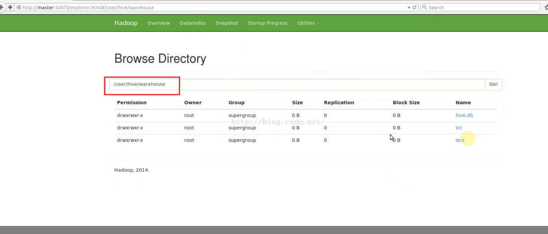Click the browser forward arrow button
The height and width of the screenshot is (234, 548).
pos(9,7)
